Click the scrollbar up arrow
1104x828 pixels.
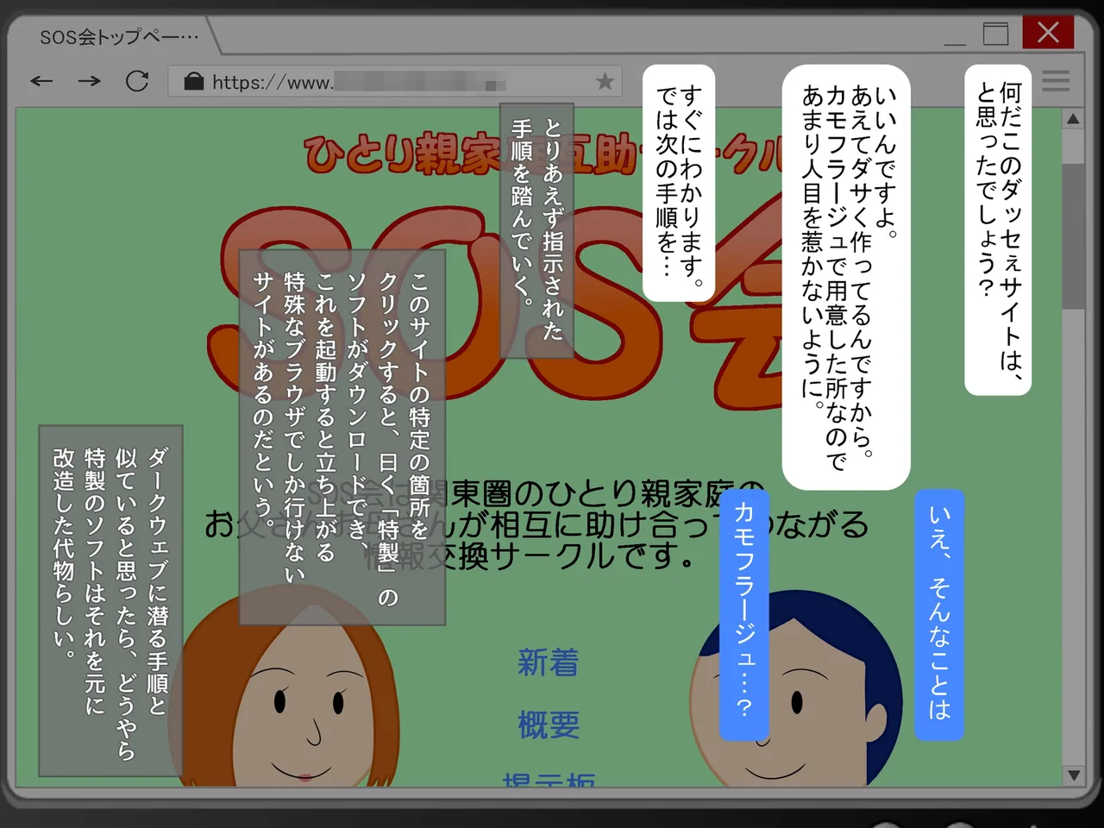[1072, 118]
